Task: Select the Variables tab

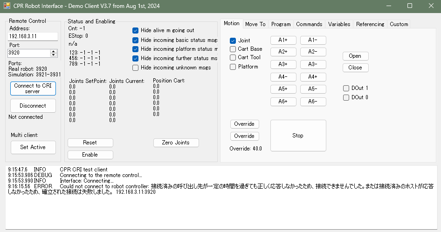Action: (339, 24)
